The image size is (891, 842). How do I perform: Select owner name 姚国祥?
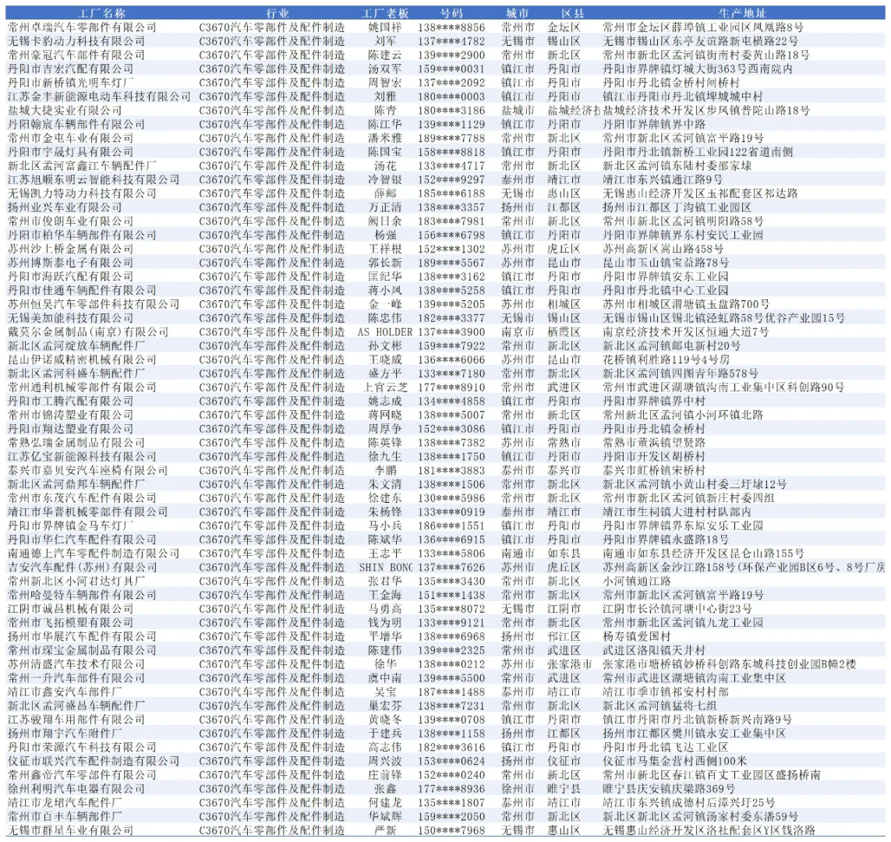[385, 27]
